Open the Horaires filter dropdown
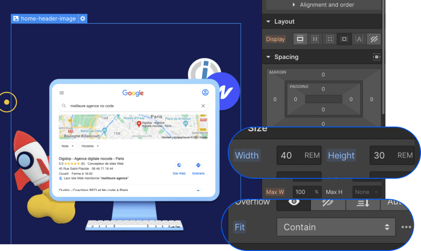Viewport: 421px width, 251px height. tap(90, 146)
